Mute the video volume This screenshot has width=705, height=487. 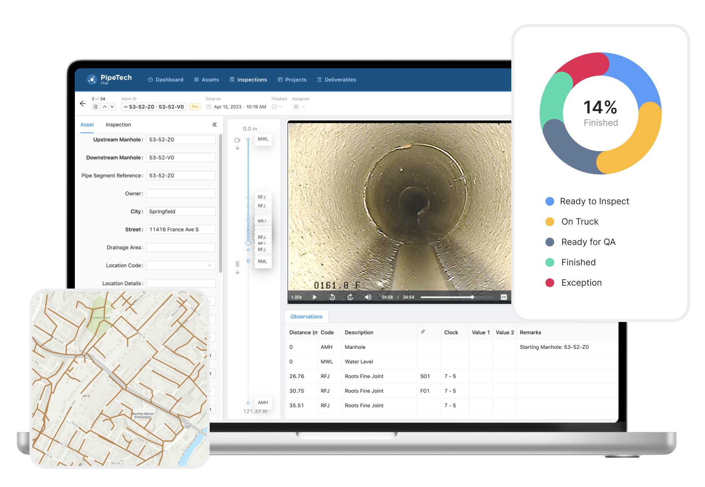pyautogui.click(x=368, y=297)
